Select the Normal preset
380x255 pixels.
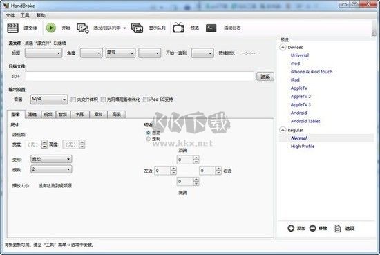(298, 138)
